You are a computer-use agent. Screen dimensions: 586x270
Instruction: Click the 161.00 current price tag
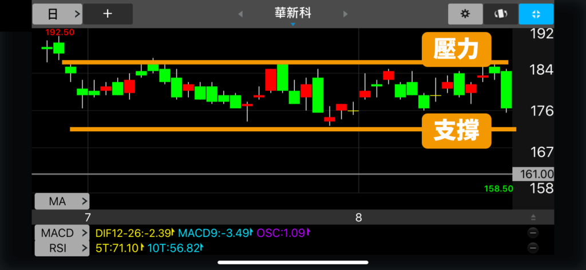(533, 174)
